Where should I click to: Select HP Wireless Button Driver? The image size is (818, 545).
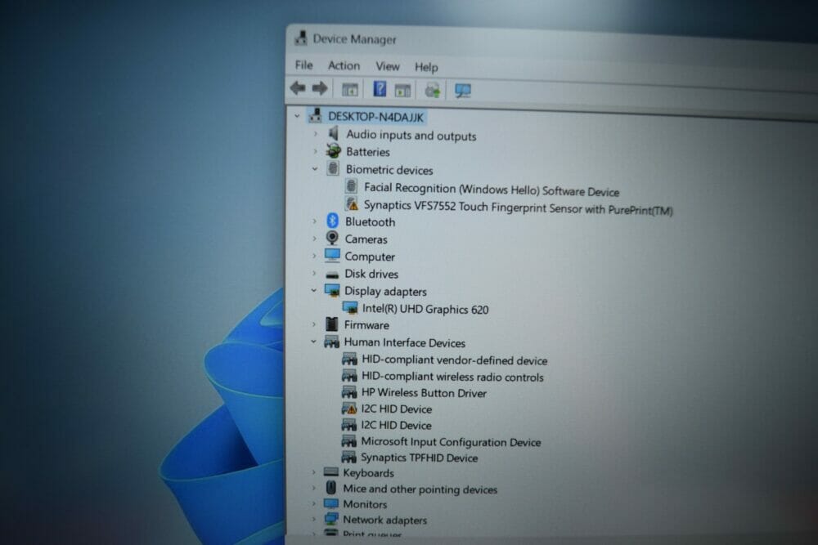point(424,393)
